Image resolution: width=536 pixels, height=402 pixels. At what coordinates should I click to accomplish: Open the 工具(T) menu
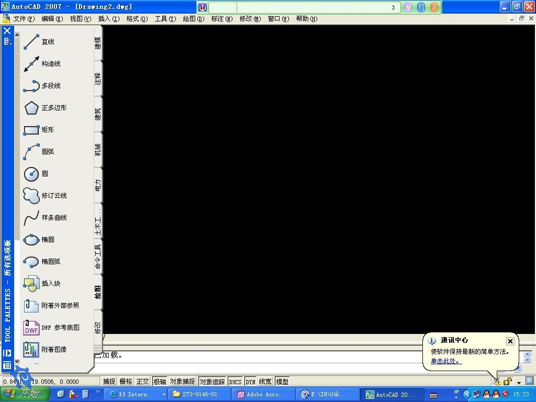tap(165, 19)
